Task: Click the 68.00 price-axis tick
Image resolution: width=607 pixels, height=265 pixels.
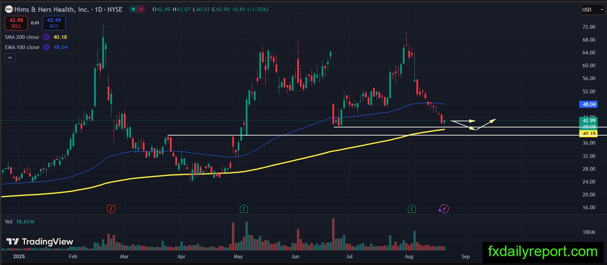Action: pyautogui.click(x=589, y=40)
